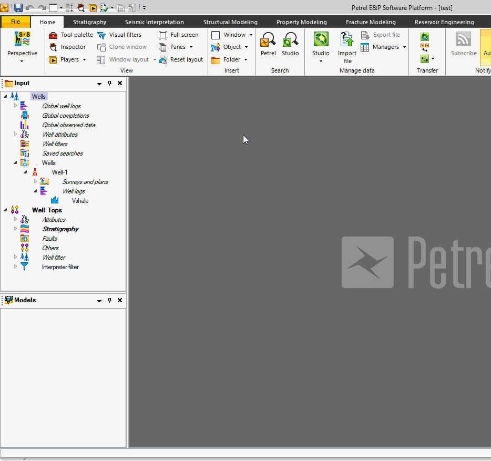The height and width of the screenshot is (461, 491).
Task: Open the dropdown arrow beside the traffic-light checkmark icon
Action: (x=112, y=7)
